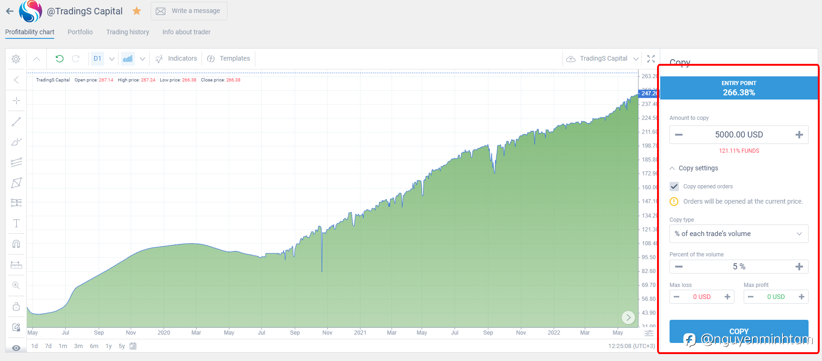822x361 pixels.
Task: Increase the Amount to copy value
Action: point(799,135)
